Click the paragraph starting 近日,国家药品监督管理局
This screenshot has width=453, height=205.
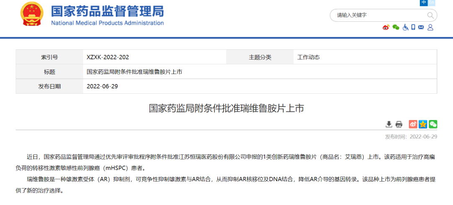click(226, 163)
